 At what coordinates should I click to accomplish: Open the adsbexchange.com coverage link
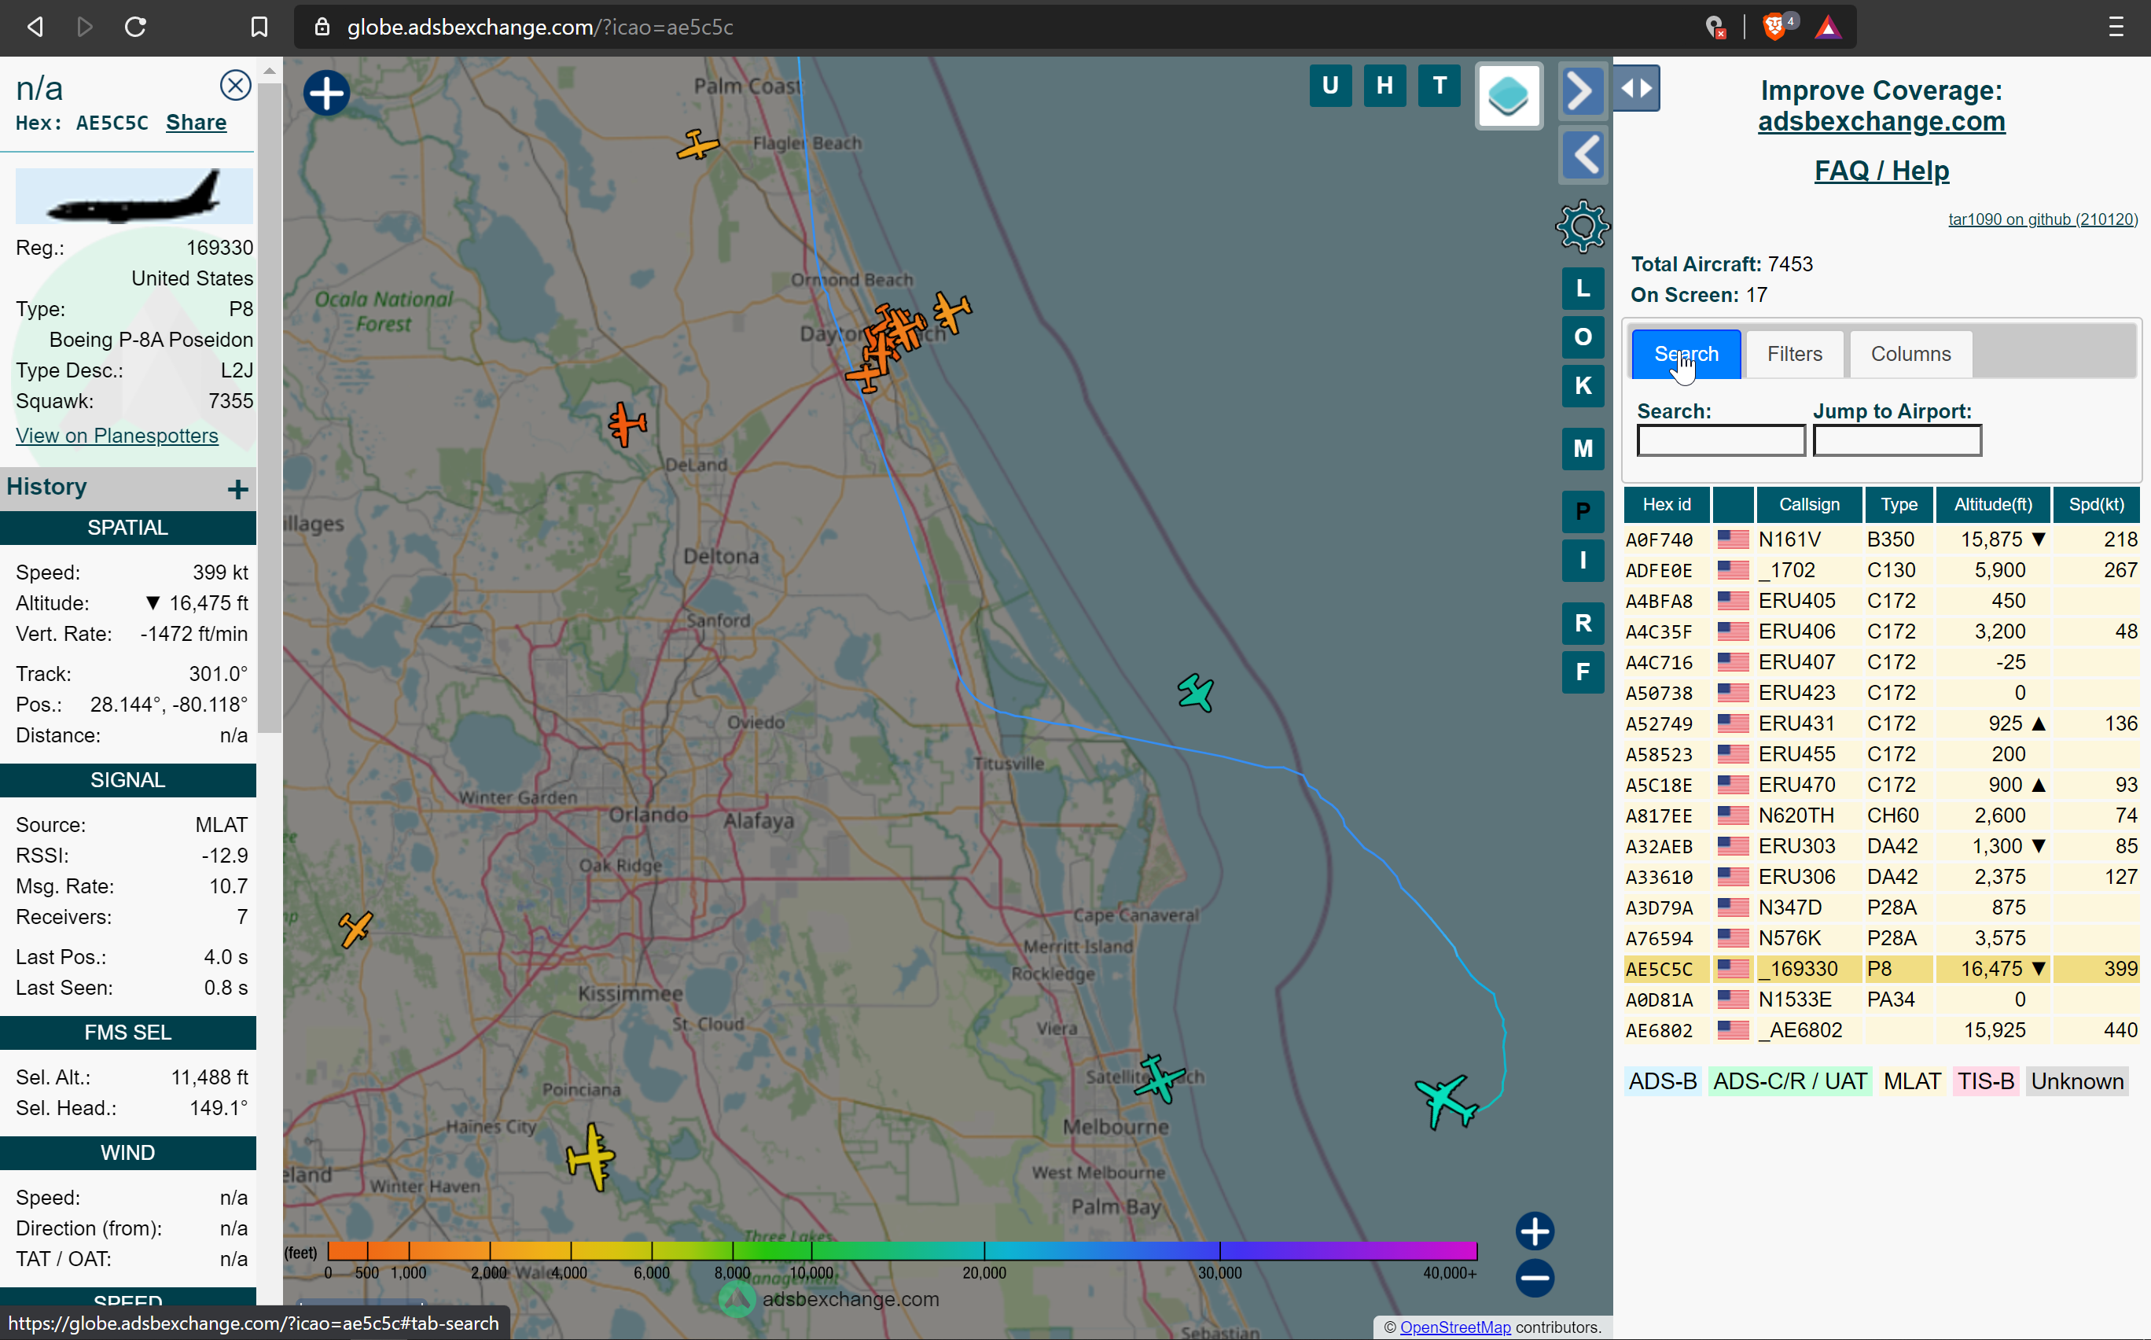[1881, 121]
